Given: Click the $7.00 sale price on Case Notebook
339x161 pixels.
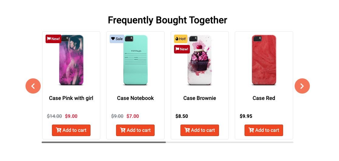Looking at the screenshot, I should point(133,116).
